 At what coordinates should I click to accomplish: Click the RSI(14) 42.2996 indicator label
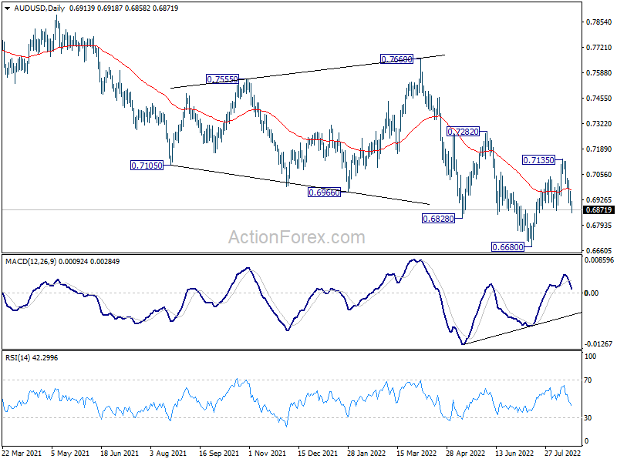tap(32, 358)
